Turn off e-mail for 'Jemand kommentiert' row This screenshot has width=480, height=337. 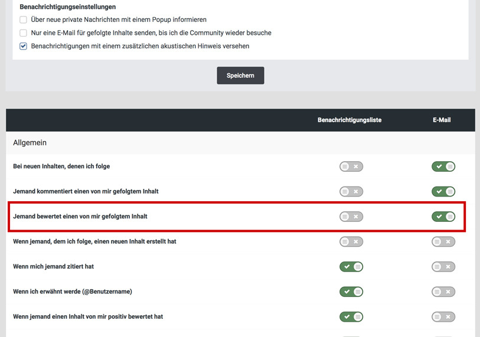click(443, 192)
